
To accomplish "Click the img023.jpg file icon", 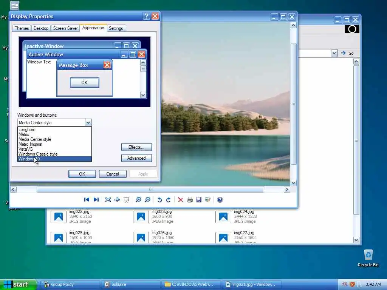I will pos(141,217).
